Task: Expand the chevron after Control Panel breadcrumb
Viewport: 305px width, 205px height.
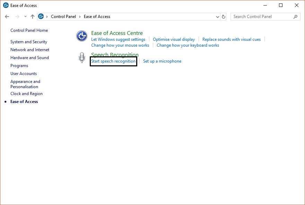Action: (80, 17)
